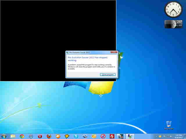Open the Recycle Bin on the desktop
This screenshot has width=186, height=139.
tap(169, 125)
